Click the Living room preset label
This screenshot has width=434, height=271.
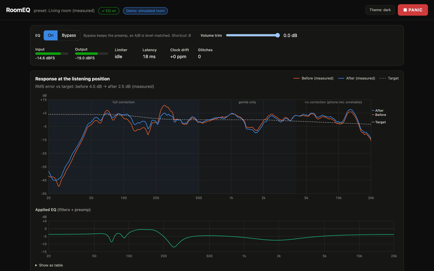click(x=64, y=11)
